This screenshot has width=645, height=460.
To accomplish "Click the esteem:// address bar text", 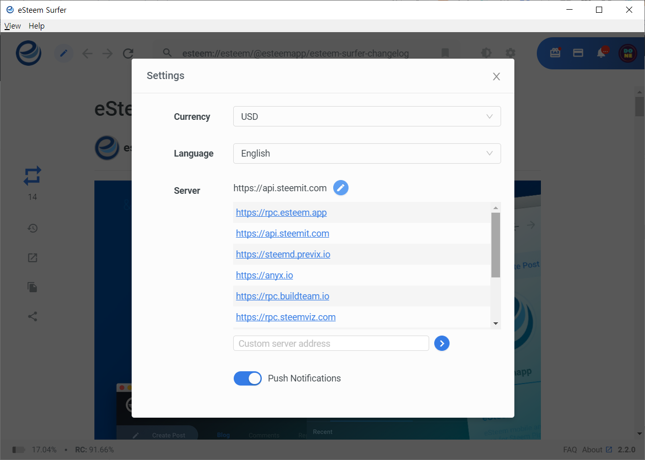I will point(295,54).
